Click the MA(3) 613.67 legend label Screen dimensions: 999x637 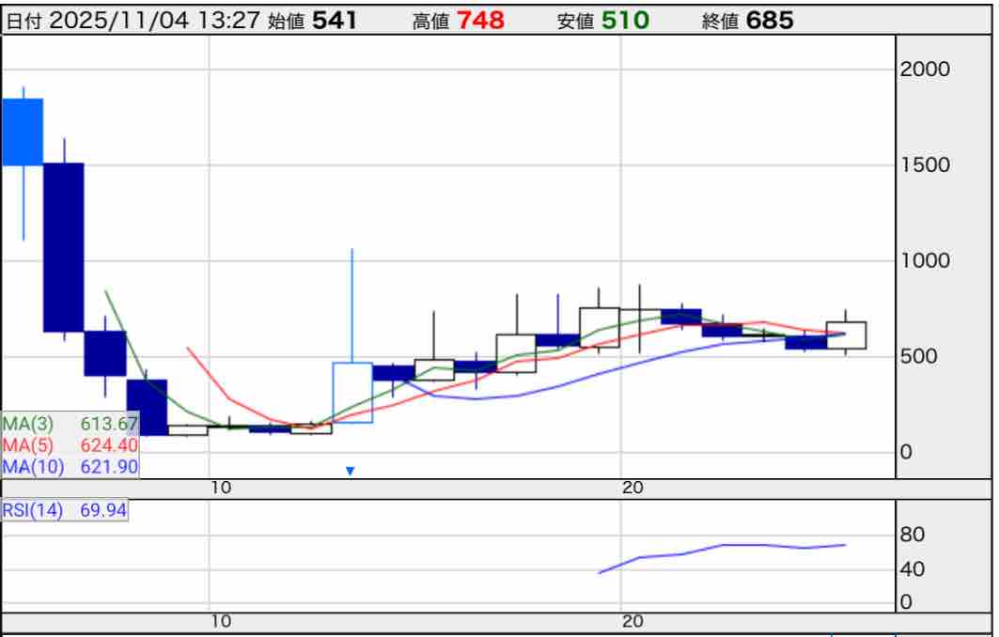pyautogui.click(x=70, y=424)
